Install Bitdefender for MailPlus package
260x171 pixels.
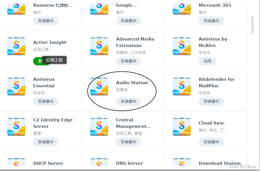[211, 101]
